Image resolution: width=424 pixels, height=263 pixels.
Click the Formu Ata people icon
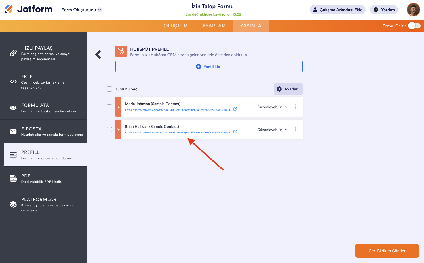point(13,108)
